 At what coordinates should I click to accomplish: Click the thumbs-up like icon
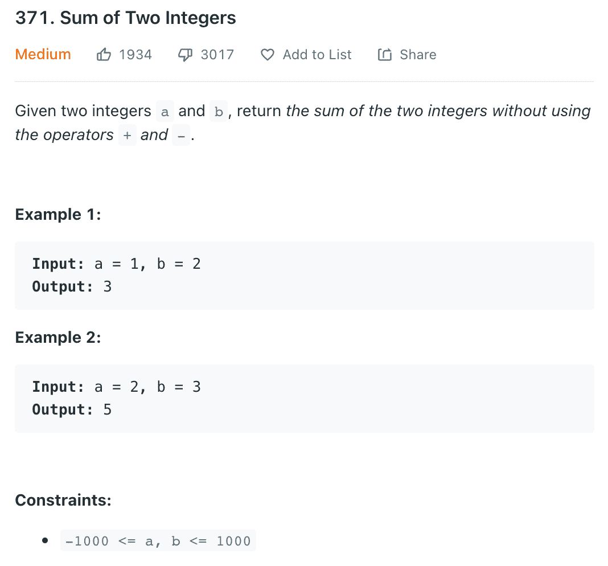pyautogui.click(x=104, y=55)
